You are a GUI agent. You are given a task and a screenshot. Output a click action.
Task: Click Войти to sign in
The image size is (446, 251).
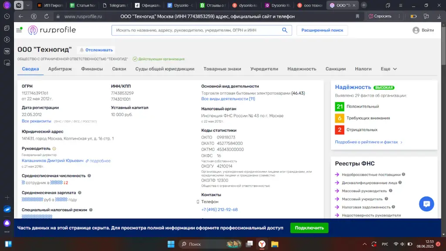[x=423, y=30]
